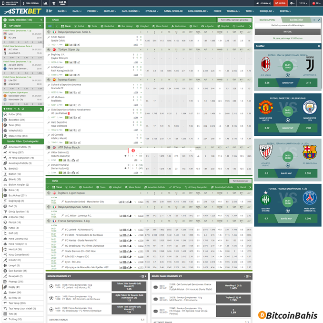Open statistics for Lyon - RC Lens prematch
The image size is (323, 323).
pos(121,262)
